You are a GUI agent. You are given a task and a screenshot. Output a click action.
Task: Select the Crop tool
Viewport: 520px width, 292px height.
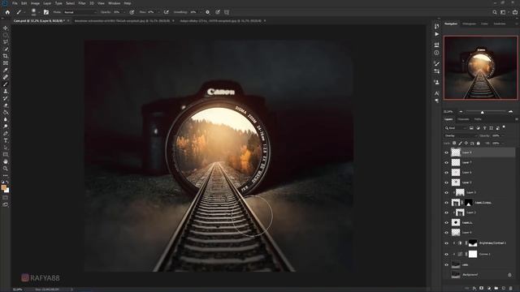point(6,56)
